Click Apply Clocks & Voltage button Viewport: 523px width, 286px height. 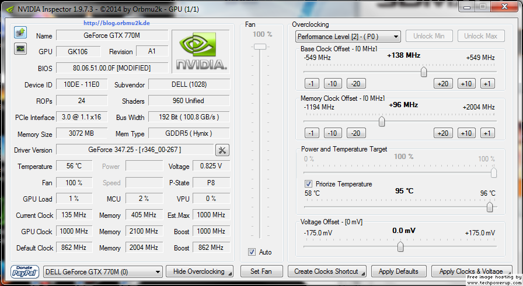pyautogui.click(x=471, y=271)
